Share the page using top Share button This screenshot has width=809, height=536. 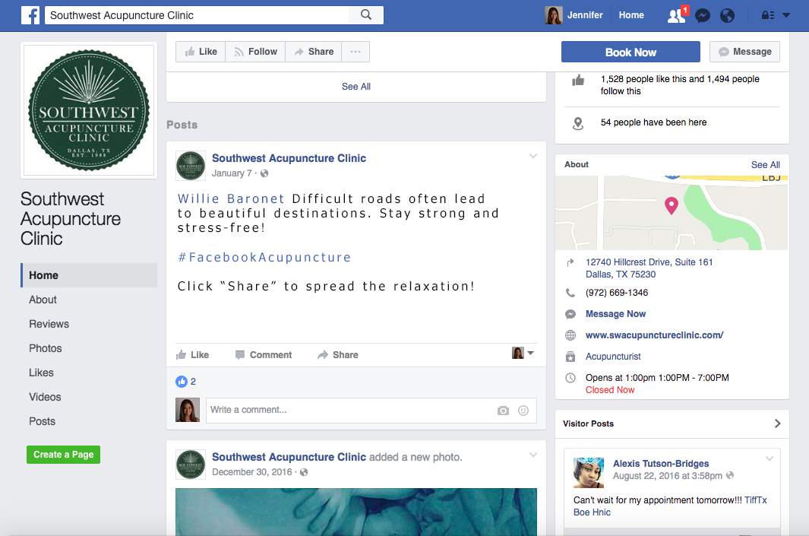(313, 52)
